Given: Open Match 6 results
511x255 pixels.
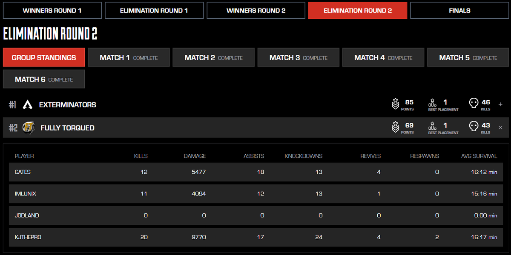Looking at the screenshot, I should point(44,79).
